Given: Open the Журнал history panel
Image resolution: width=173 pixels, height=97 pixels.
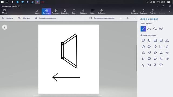Looking at the screenshot, I should point(153,12).
